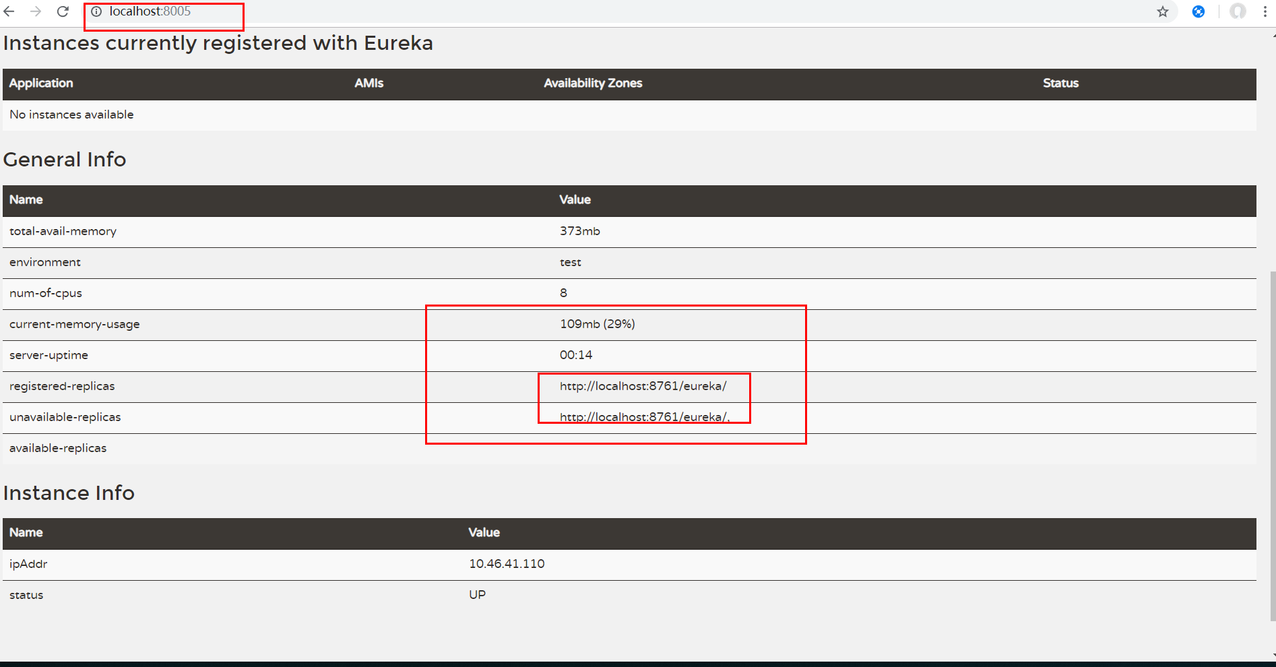The width and height of the screenshot is (1276, 667).
Task: Select heading 'Instances currently registered with Eureka'
Action: [218, 43]
